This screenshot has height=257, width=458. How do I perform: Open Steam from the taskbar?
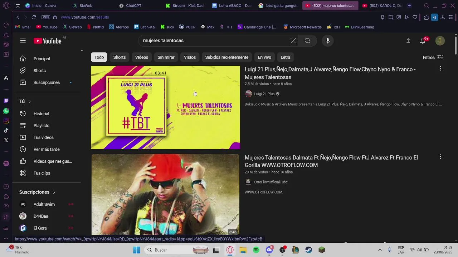tap(308, 250)
